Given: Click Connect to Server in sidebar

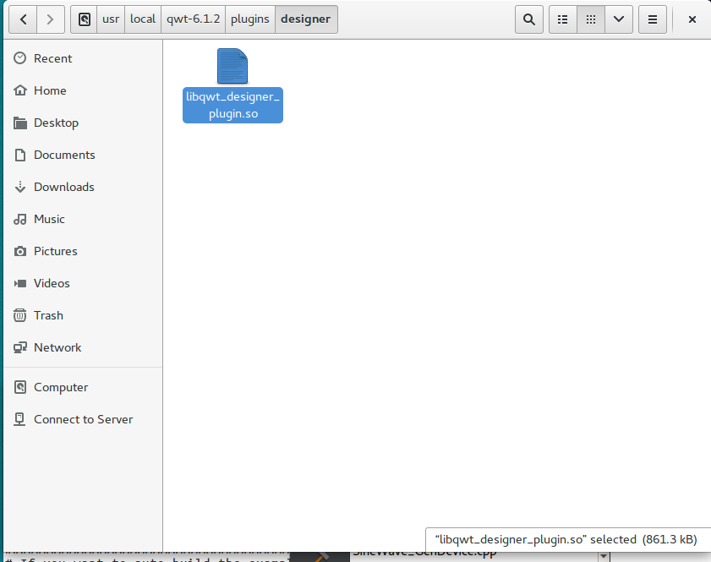Looking at the screenshot, I should point(83,420).
